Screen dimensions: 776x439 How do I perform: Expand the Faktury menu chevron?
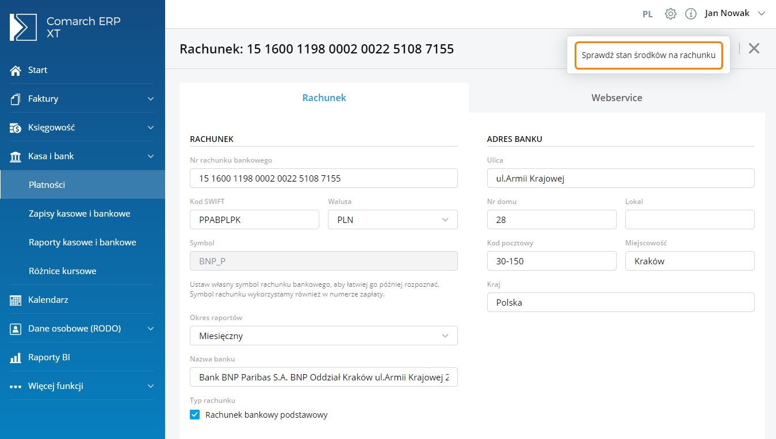[x=151, y=99]
